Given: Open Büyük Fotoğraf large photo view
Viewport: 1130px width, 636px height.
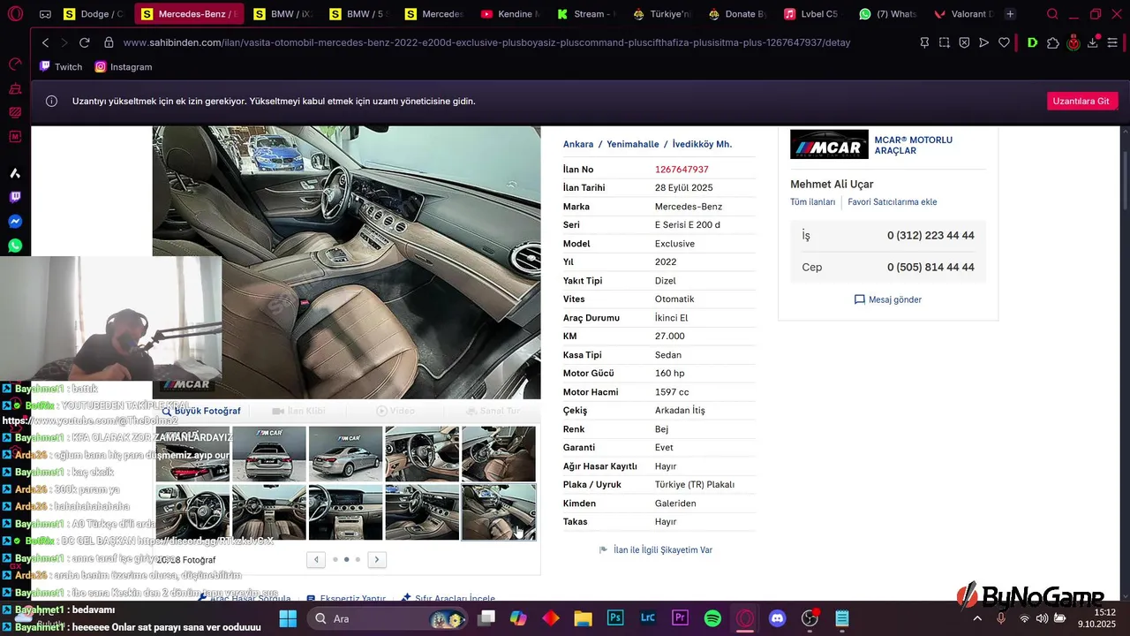Looking at the screenshot, I should click(201, 411).
